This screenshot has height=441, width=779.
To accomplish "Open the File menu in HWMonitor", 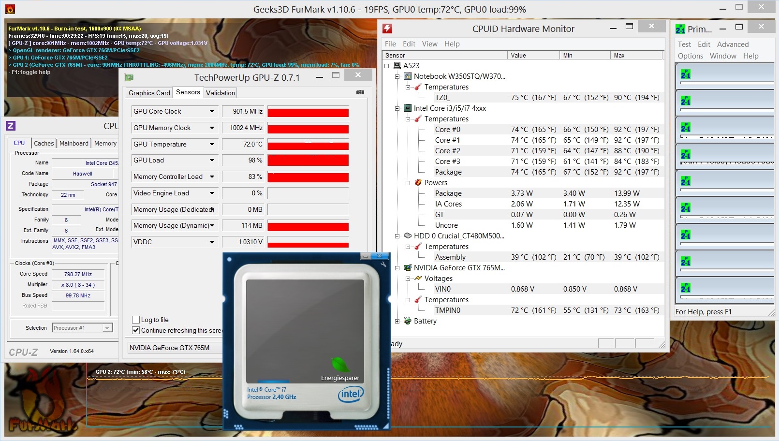I will [x=390, y=44].
